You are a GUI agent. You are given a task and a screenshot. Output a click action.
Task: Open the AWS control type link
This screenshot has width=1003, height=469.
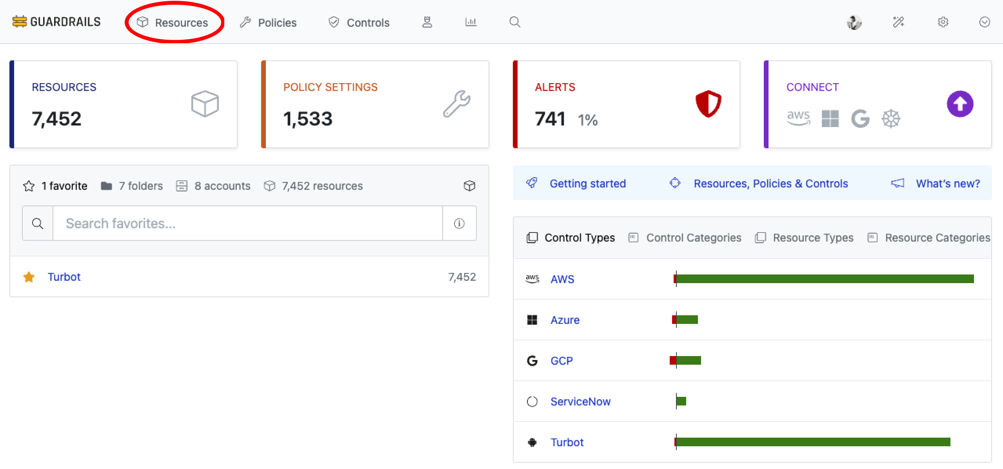tap(562, 279)
